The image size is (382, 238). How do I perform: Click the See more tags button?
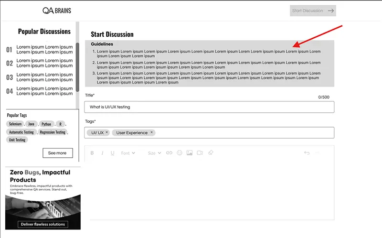[57, 153]
